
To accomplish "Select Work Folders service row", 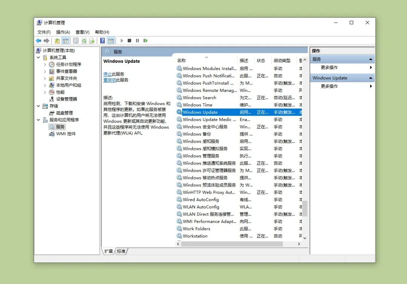I will (239, 229).
